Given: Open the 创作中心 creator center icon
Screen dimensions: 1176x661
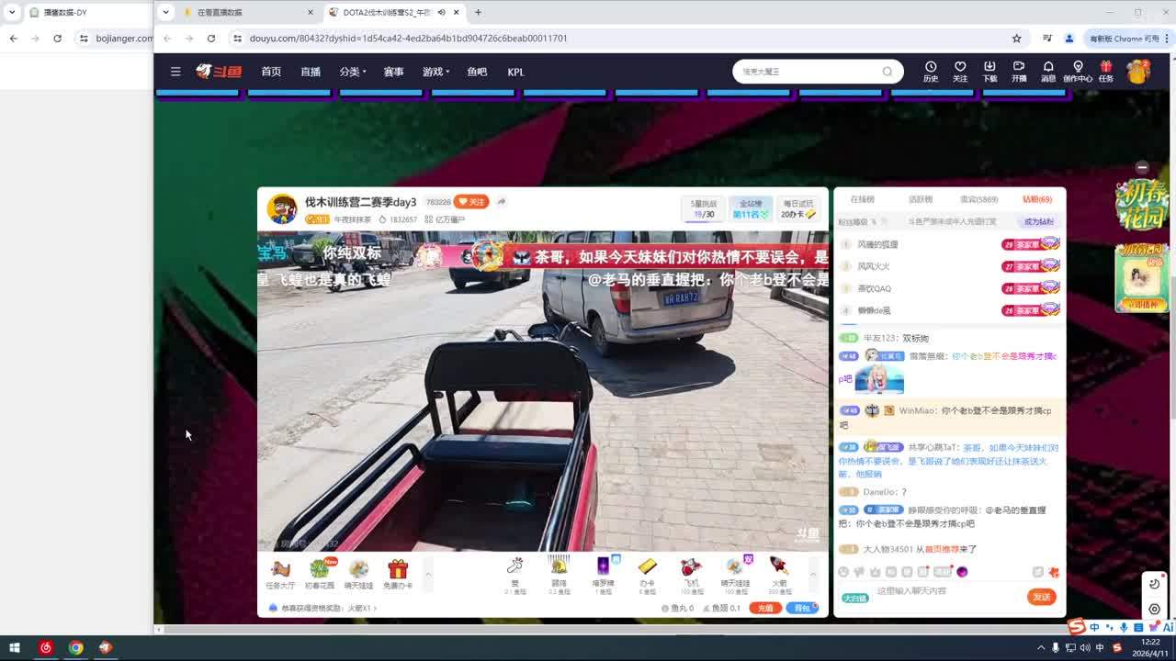Looking at the screenshot, I should click(x=1078, y=71).
